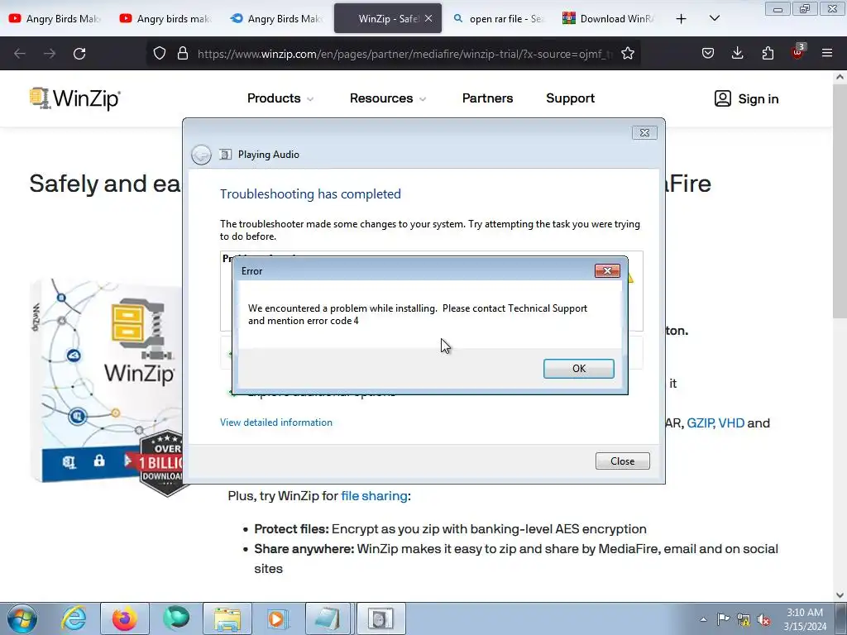847x635 pixels.
Task: Click the WinZip URL address bar
Action: coord(404,54)
